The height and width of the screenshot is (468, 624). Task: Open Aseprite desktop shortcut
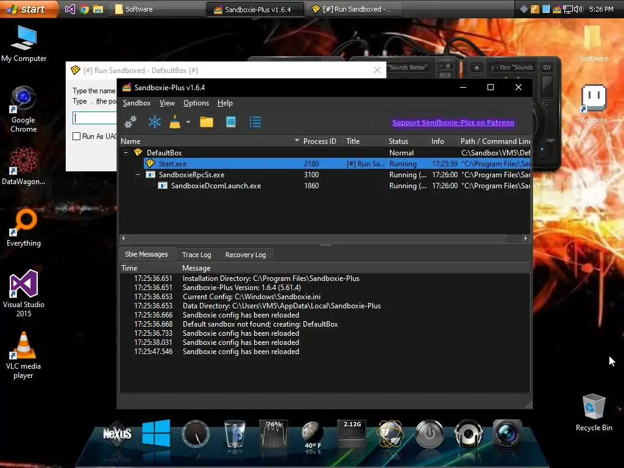point(594,104)
